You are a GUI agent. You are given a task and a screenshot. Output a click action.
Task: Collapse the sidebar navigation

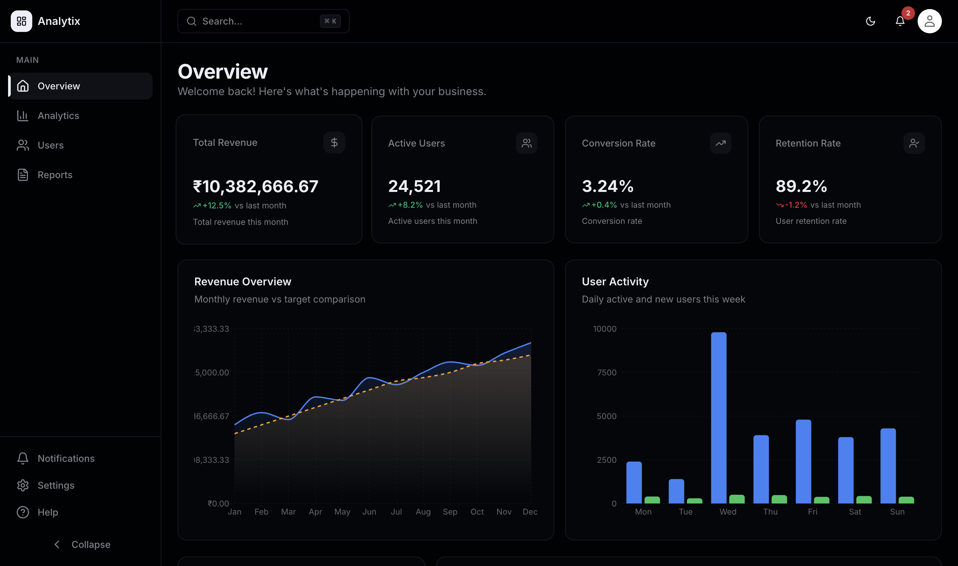[x=82, y=544]
